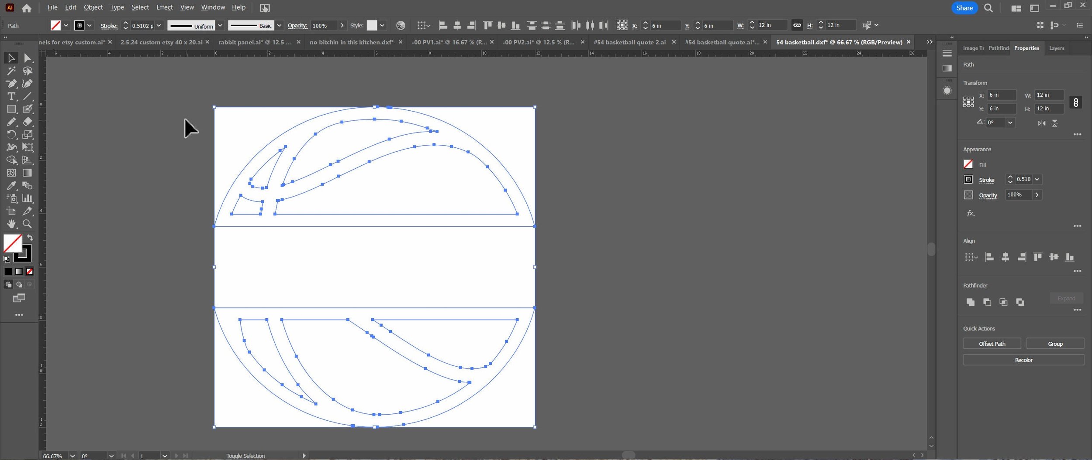The height and width of the screenshot is (460, 1092).
Task: Click the search magnifier icon near Share
Action: click(988, 8)
